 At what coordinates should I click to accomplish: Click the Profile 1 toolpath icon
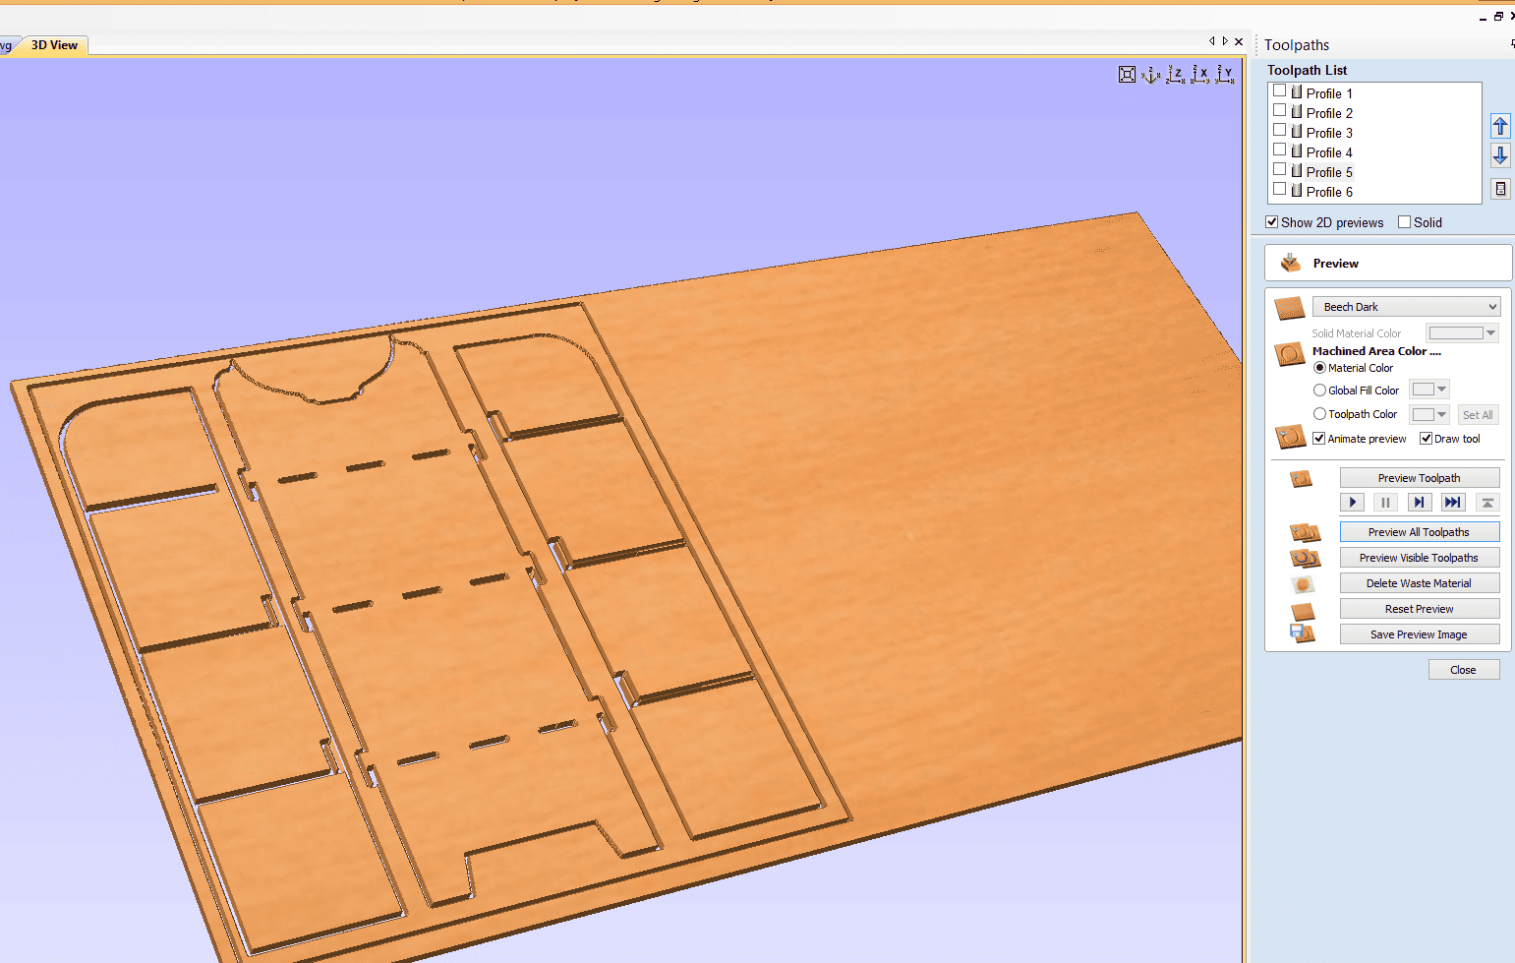[x=1297, y=92]
